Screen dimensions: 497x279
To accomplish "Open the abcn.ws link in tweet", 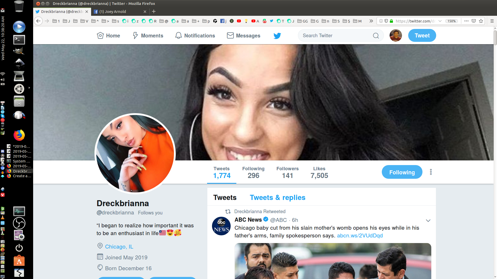I will (360, 236).
